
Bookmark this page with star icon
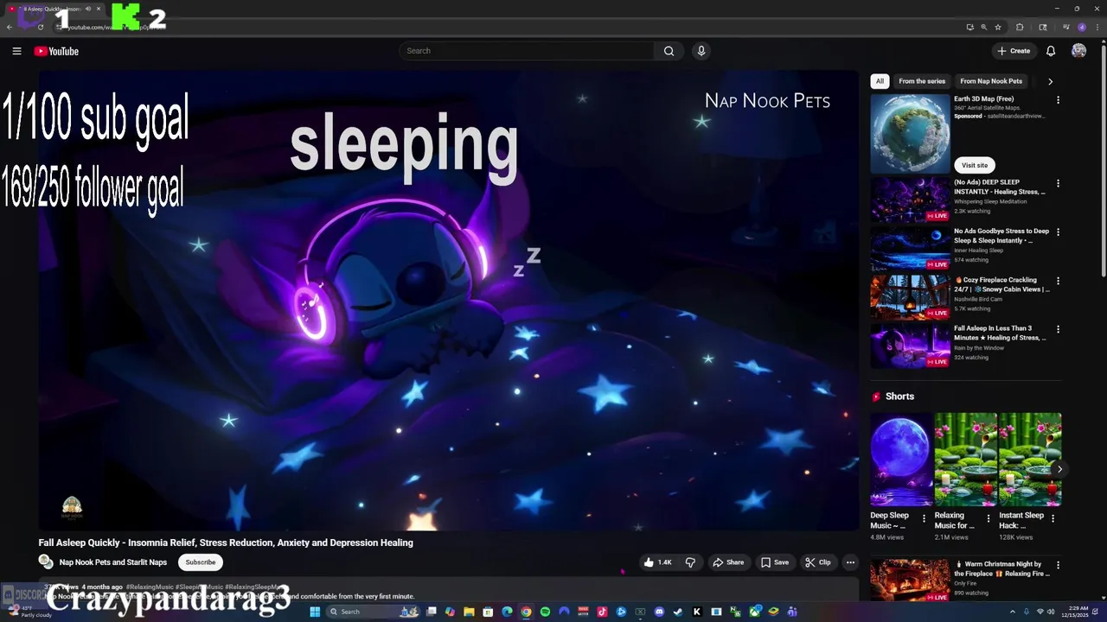(998, 27)
